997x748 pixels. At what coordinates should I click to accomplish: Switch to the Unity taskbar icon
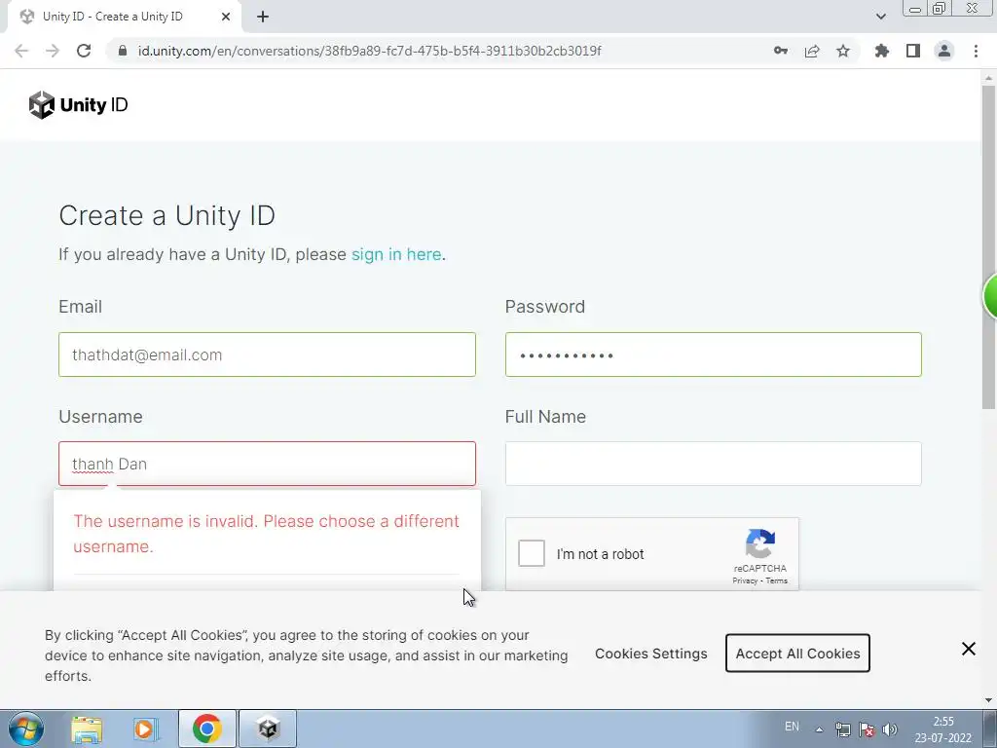(x=268, y=729)
